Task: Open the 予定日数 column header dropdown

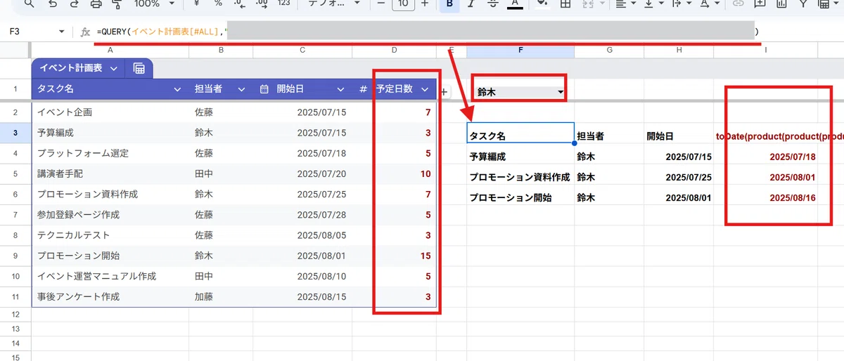Action: pyautogui.click(x=425, y=89)
